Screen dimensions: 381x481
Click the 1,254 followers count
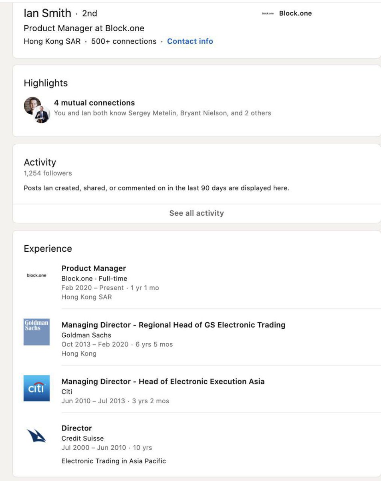tap(48, 173)
